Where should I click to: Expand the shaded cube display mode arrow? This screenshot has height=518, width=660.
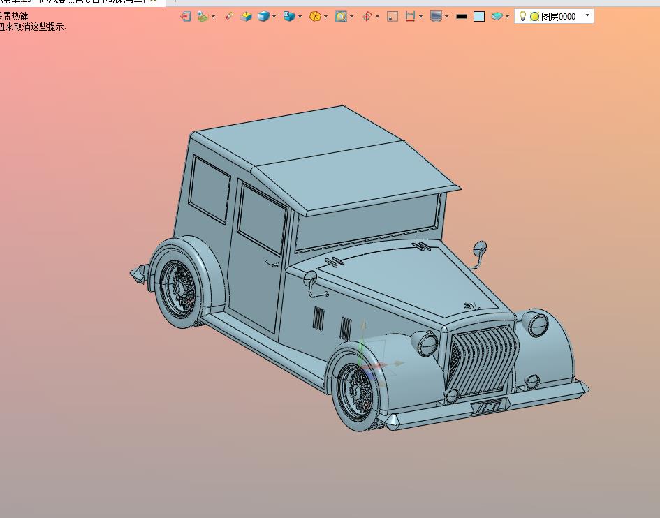pos(274,17)
